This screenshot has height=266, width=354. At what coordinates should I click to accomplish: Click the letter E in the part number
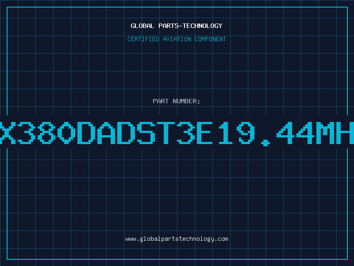(x=205, y=133)
